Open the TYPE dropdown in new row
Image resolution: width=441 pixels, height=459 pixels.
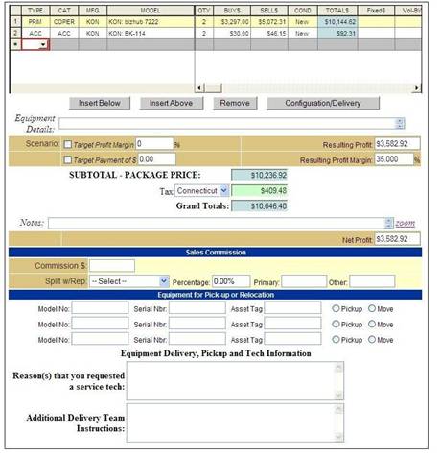pos(35,44)
